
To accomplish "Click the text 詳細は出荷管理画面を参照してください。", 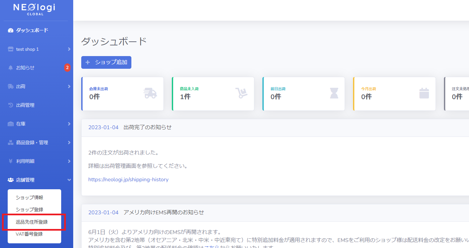I will 137,166.
